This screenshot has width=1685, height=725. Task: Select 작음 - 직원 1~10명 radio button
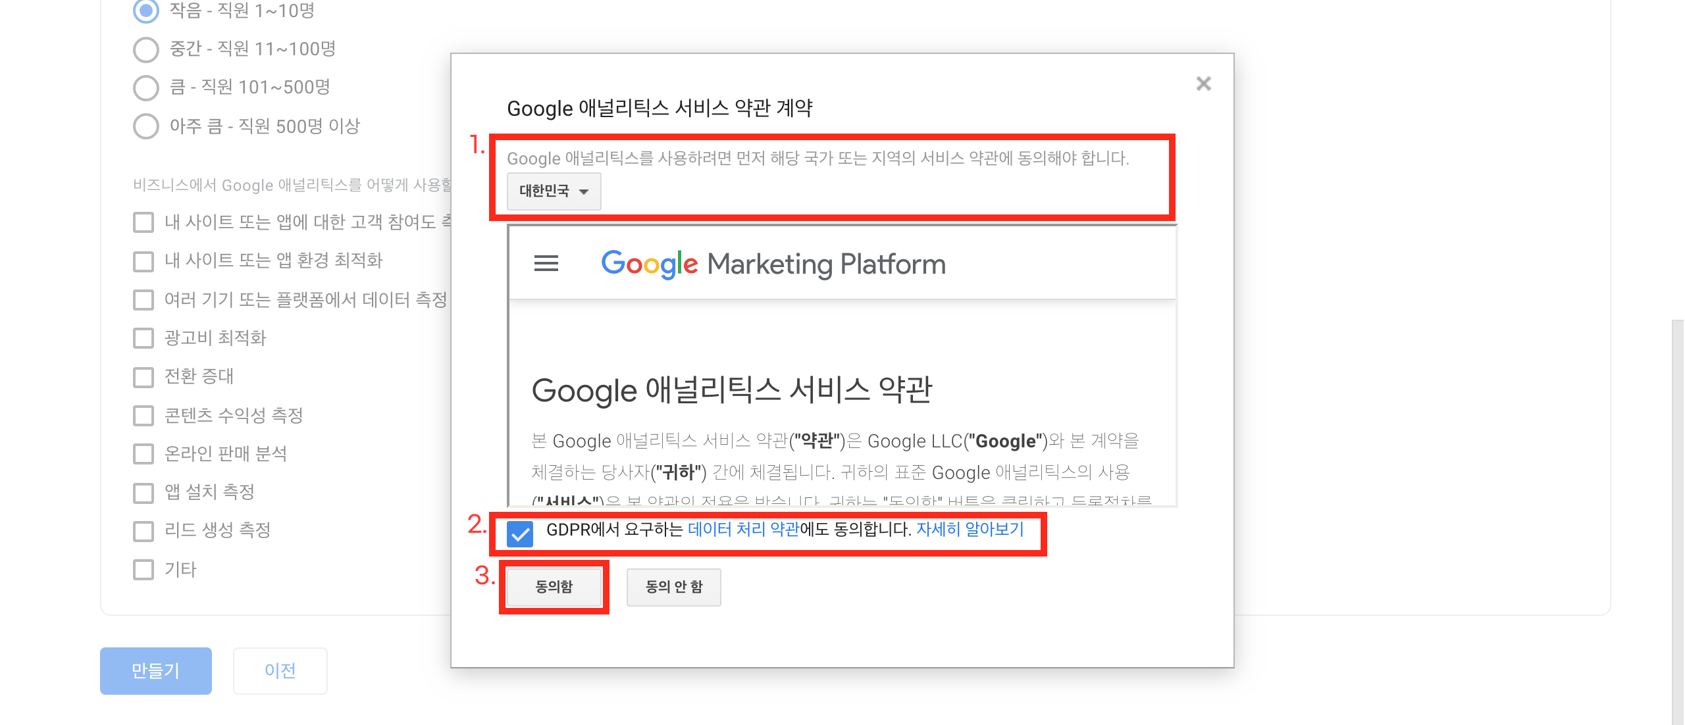coord(145,11)
